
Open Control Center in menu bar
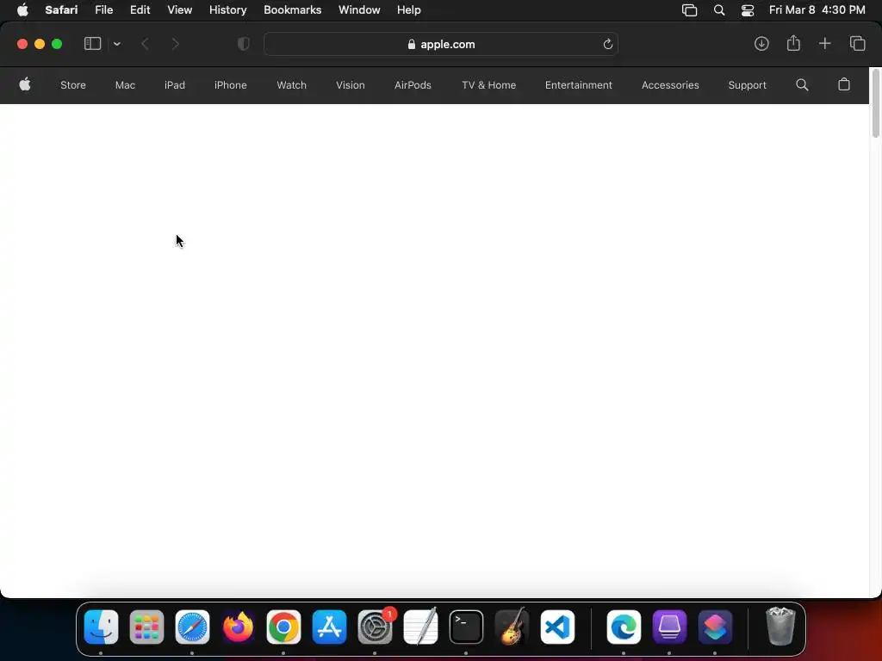coord(748,10)
